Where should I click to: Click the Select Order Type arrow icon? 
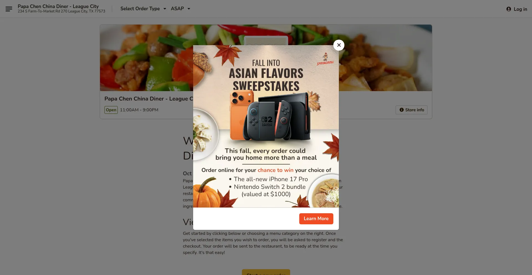165,9
